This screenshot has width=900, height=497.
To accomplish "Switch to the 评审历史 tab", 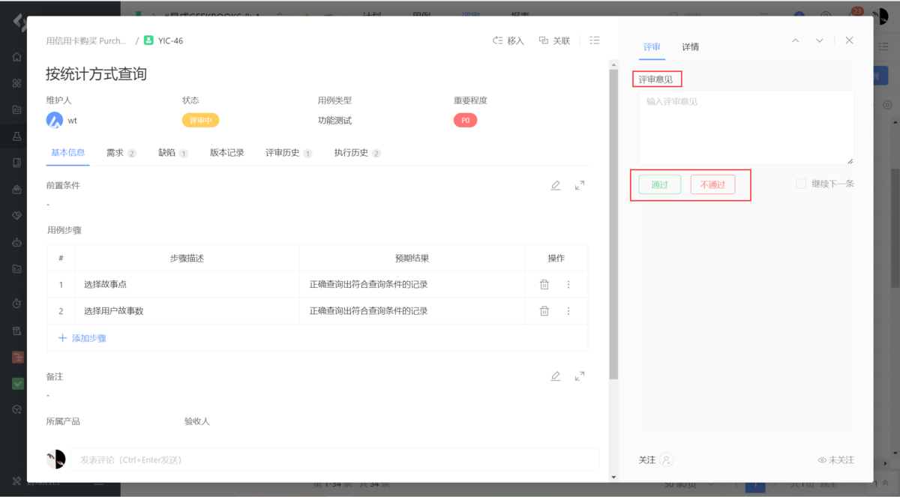I will pos(289,152).
